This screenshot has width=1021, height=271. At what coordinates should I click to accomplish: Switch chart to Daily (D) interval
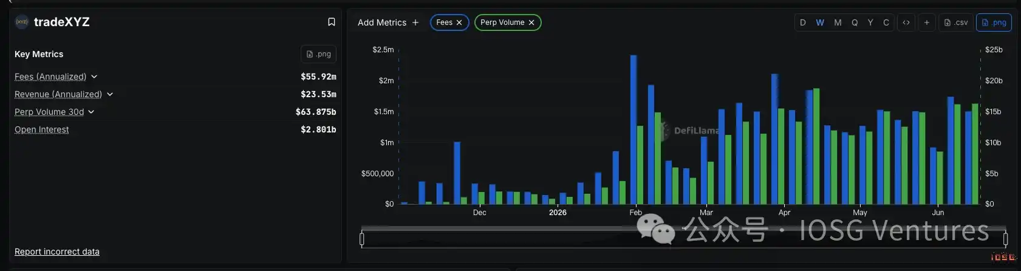[803, 22]
